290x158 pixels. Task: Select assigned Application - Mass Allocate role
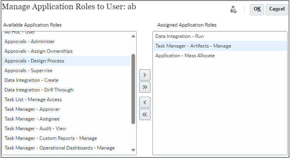pyautogui.click(x=220, y=56)
